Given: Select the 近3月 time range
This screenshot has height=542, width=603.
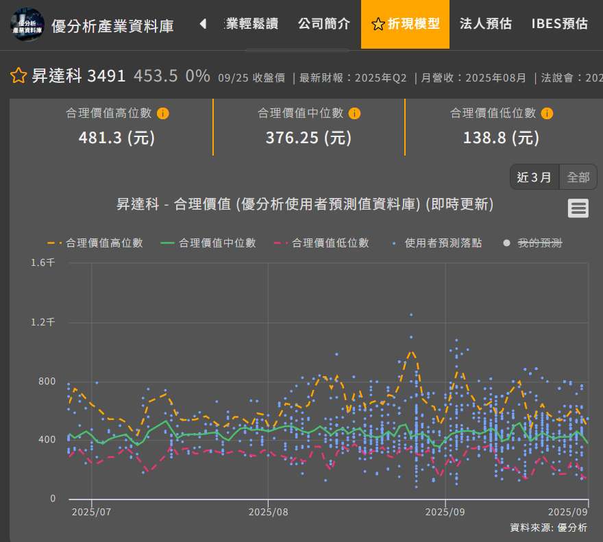Looking at the screenshot, I should (534, 177).
